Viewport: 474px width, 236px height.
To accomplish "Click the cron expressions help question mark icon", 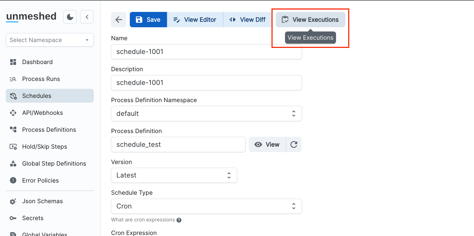I will [179, 220].
